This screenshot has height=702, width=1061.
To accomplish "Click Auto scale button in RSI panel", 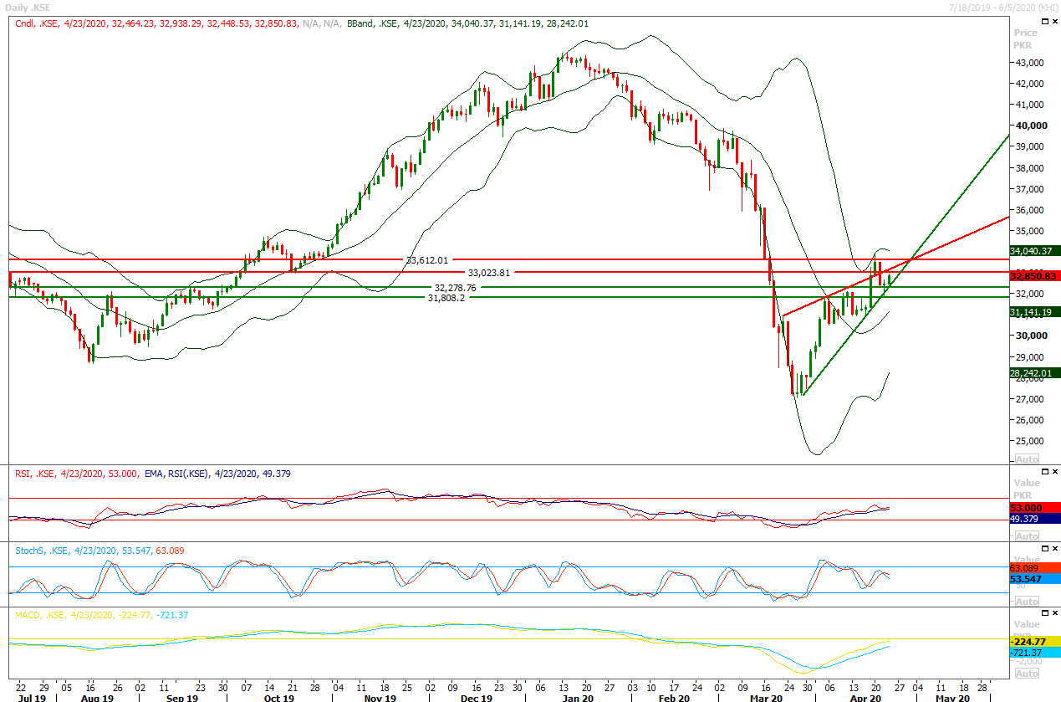I will tap(1027, 536).
